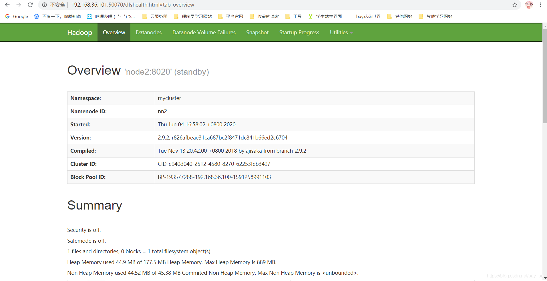Reload the page with refresh icon
This screenshot has width=547, height=281.
click(30, 5)
